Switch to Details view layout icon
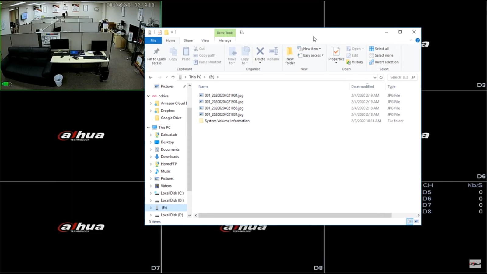Viewport: 487px width, 274px height. (x=410, y=221)
